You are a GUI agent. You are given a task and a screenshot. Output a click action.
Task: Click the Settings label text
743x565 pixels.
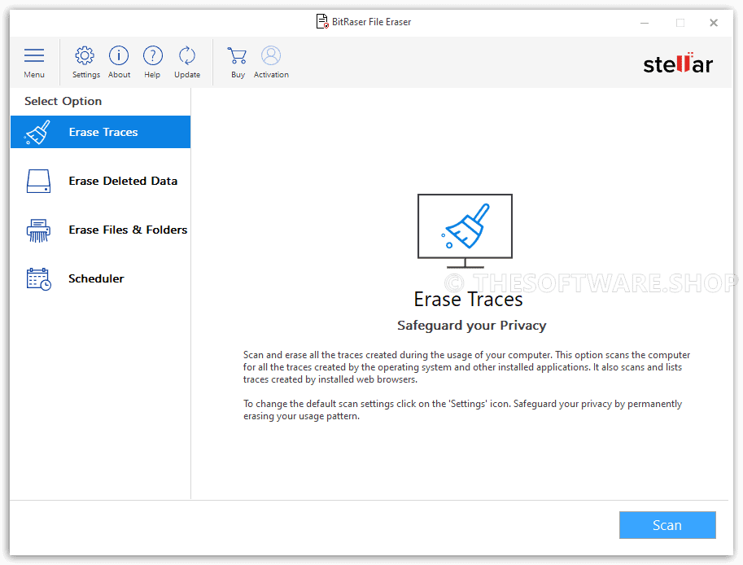click(x=85, y=75)
